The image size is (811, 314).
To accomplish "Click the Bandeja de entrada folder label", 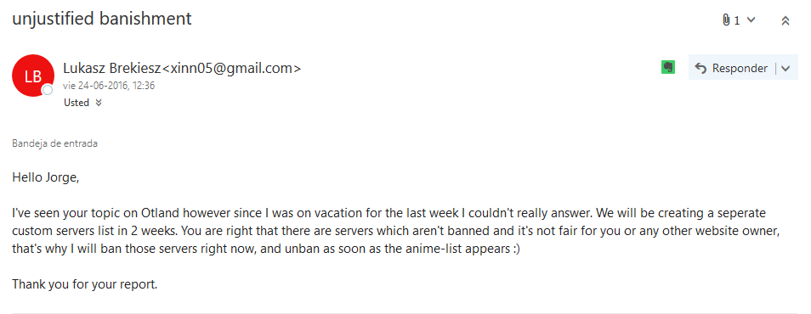I will pos(54,143).
